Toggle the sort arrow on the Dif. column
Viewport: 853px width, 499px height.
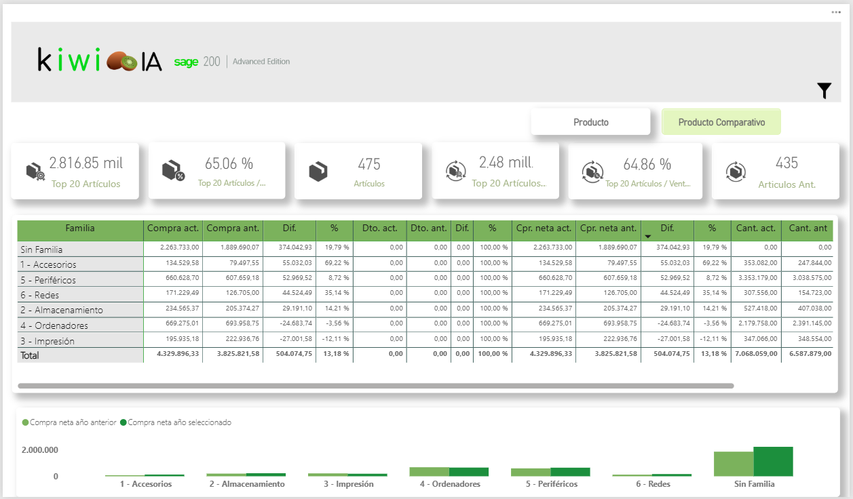pyautogui.click(x=648, y=236)
